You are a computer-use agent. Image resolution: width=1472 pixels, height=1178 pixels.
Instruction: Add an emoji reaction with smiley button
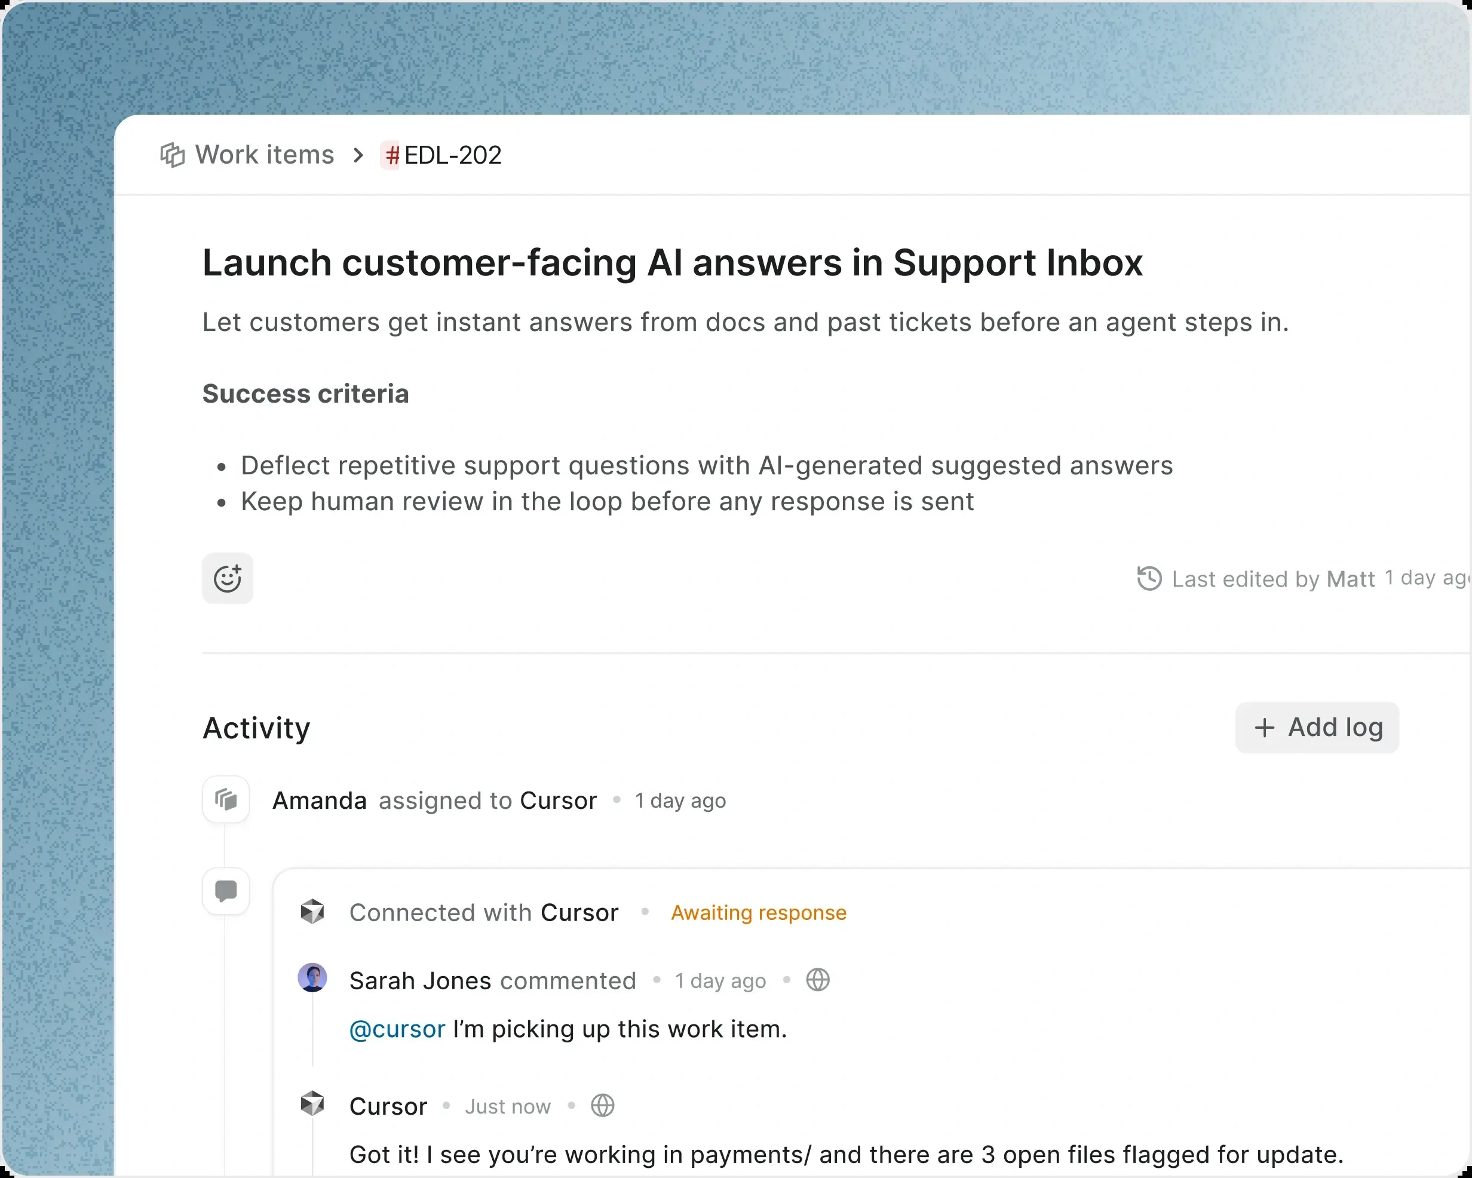click(x=228, y=578)
